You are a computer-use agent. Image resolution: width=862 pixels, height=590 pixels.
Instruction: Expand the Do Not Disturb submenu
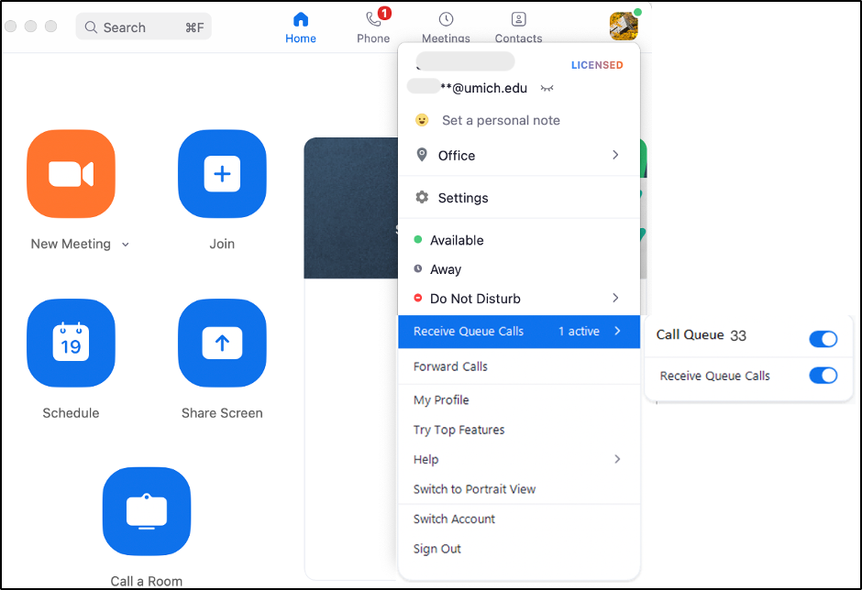point(614,299)
